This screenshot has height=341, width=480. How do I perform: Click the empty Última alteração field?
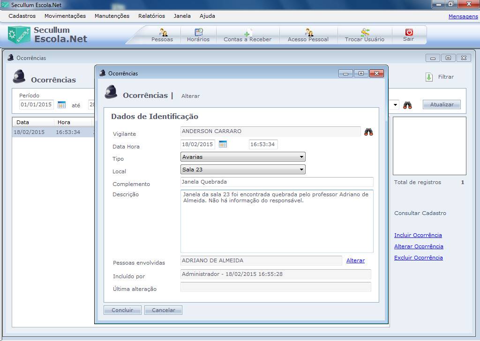point(276,287)
